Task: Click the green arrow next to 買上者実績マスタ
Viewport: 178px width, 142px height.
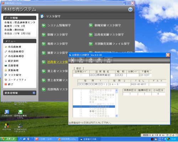Action: pos(44,80)
